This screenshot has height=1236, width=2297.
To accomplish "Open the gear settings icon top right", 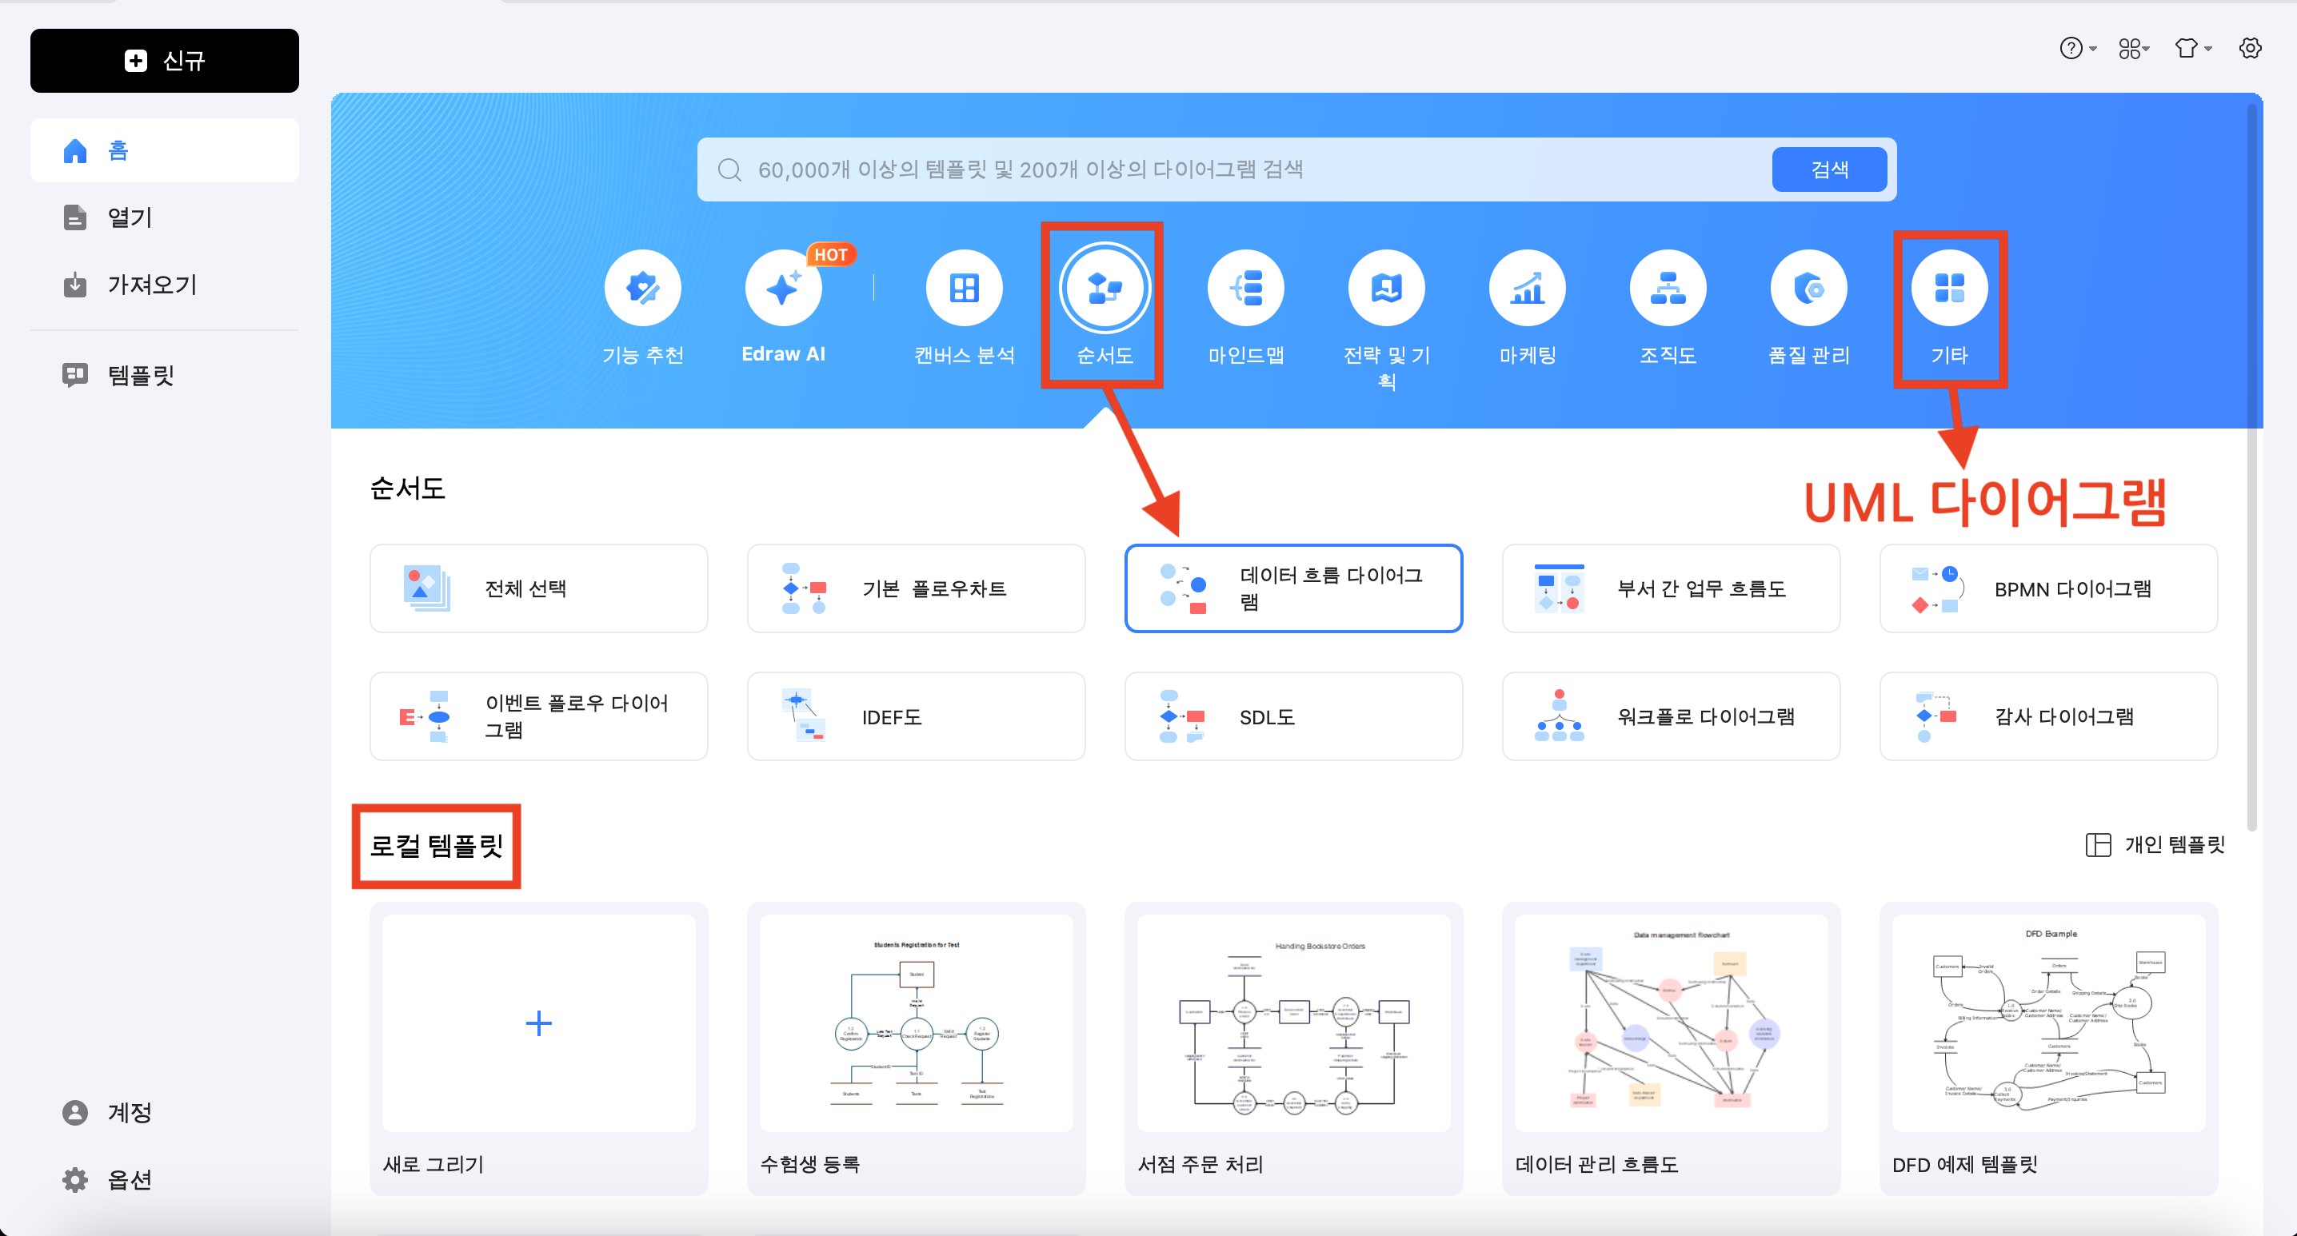I will point(2251,48).
